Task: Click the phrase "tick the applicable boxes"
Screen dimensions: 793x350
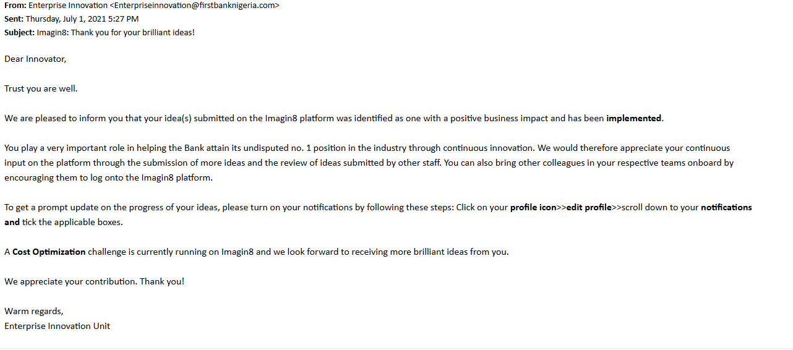Action: pyautogui.click(x=71, y=222)
